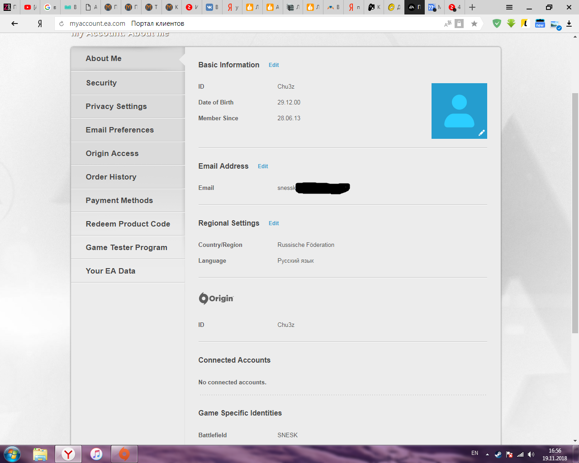Open the Origin Access section
The height and width of the screenshot is (463, 579).
click(x=128, y=153)
